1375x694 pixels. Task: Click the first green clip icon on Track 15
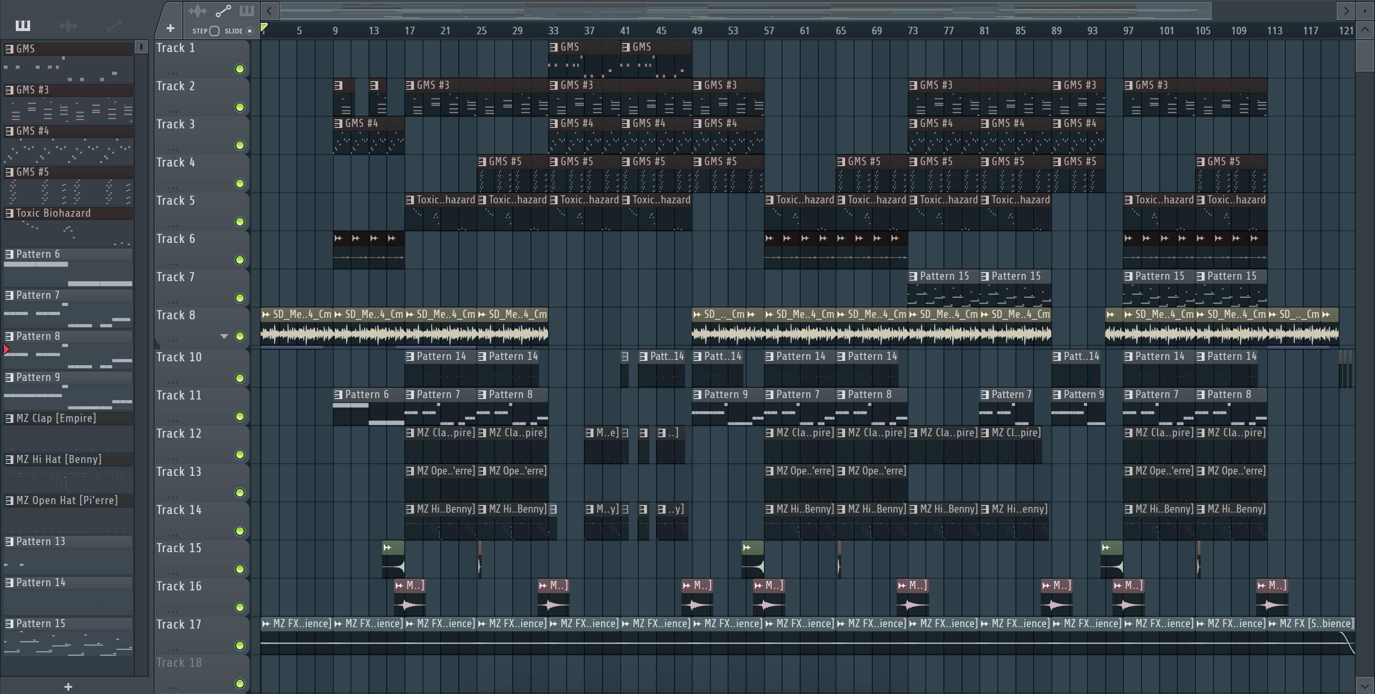387,547
